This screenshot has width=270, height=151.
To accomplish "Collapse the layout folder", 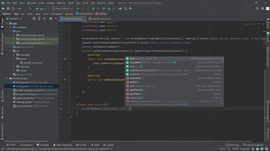I will click(14, 59).
